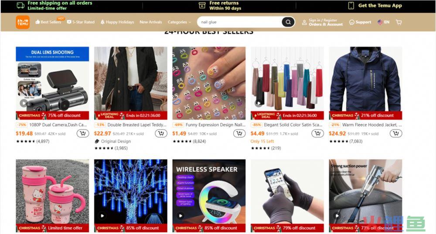Screen dimensions: 436x234
Task: Click the Support link
Action: coord(360,22)
